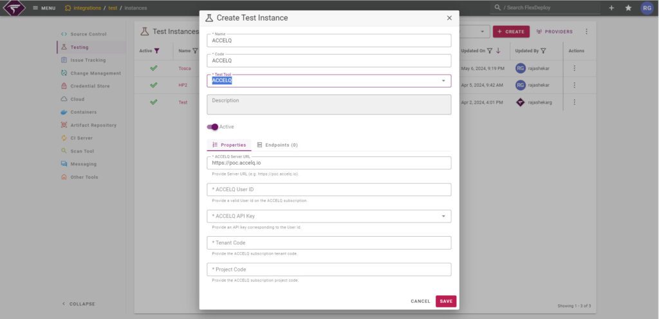The image size is (659, 319).
Task: Click rajashekarg avatar in Test row
Action: 520,102
